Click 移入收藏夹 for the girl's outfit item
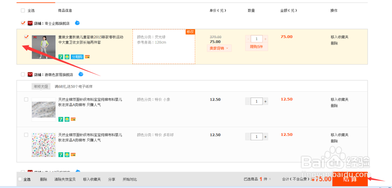The image size is (392, 188). [x=339, y=37]
